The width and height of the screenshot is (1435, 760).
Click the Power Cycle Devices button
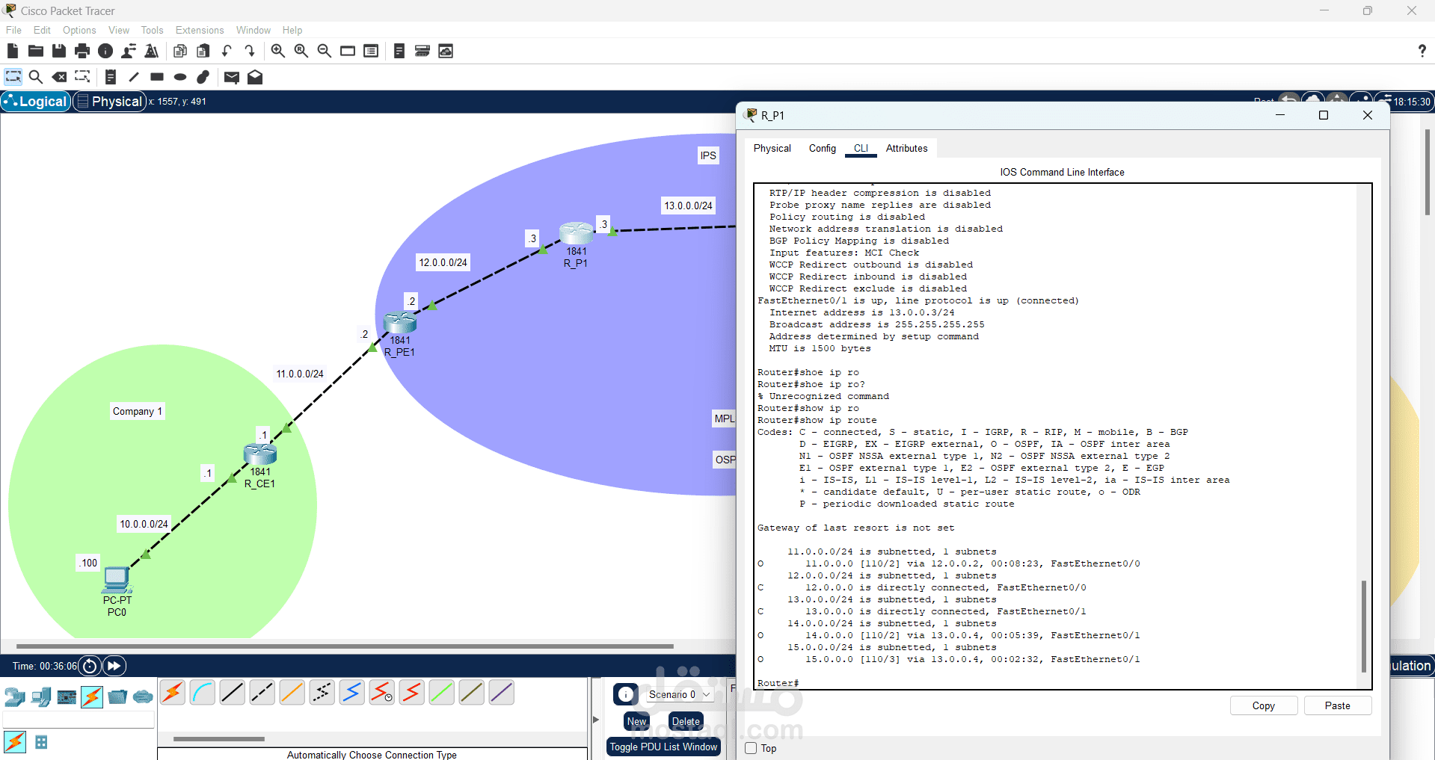90,666
